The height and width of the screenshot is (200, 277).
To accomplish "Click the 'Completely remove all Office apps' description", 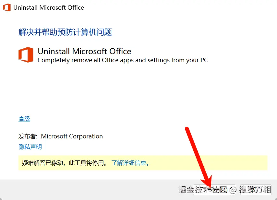I will (123, 60).
